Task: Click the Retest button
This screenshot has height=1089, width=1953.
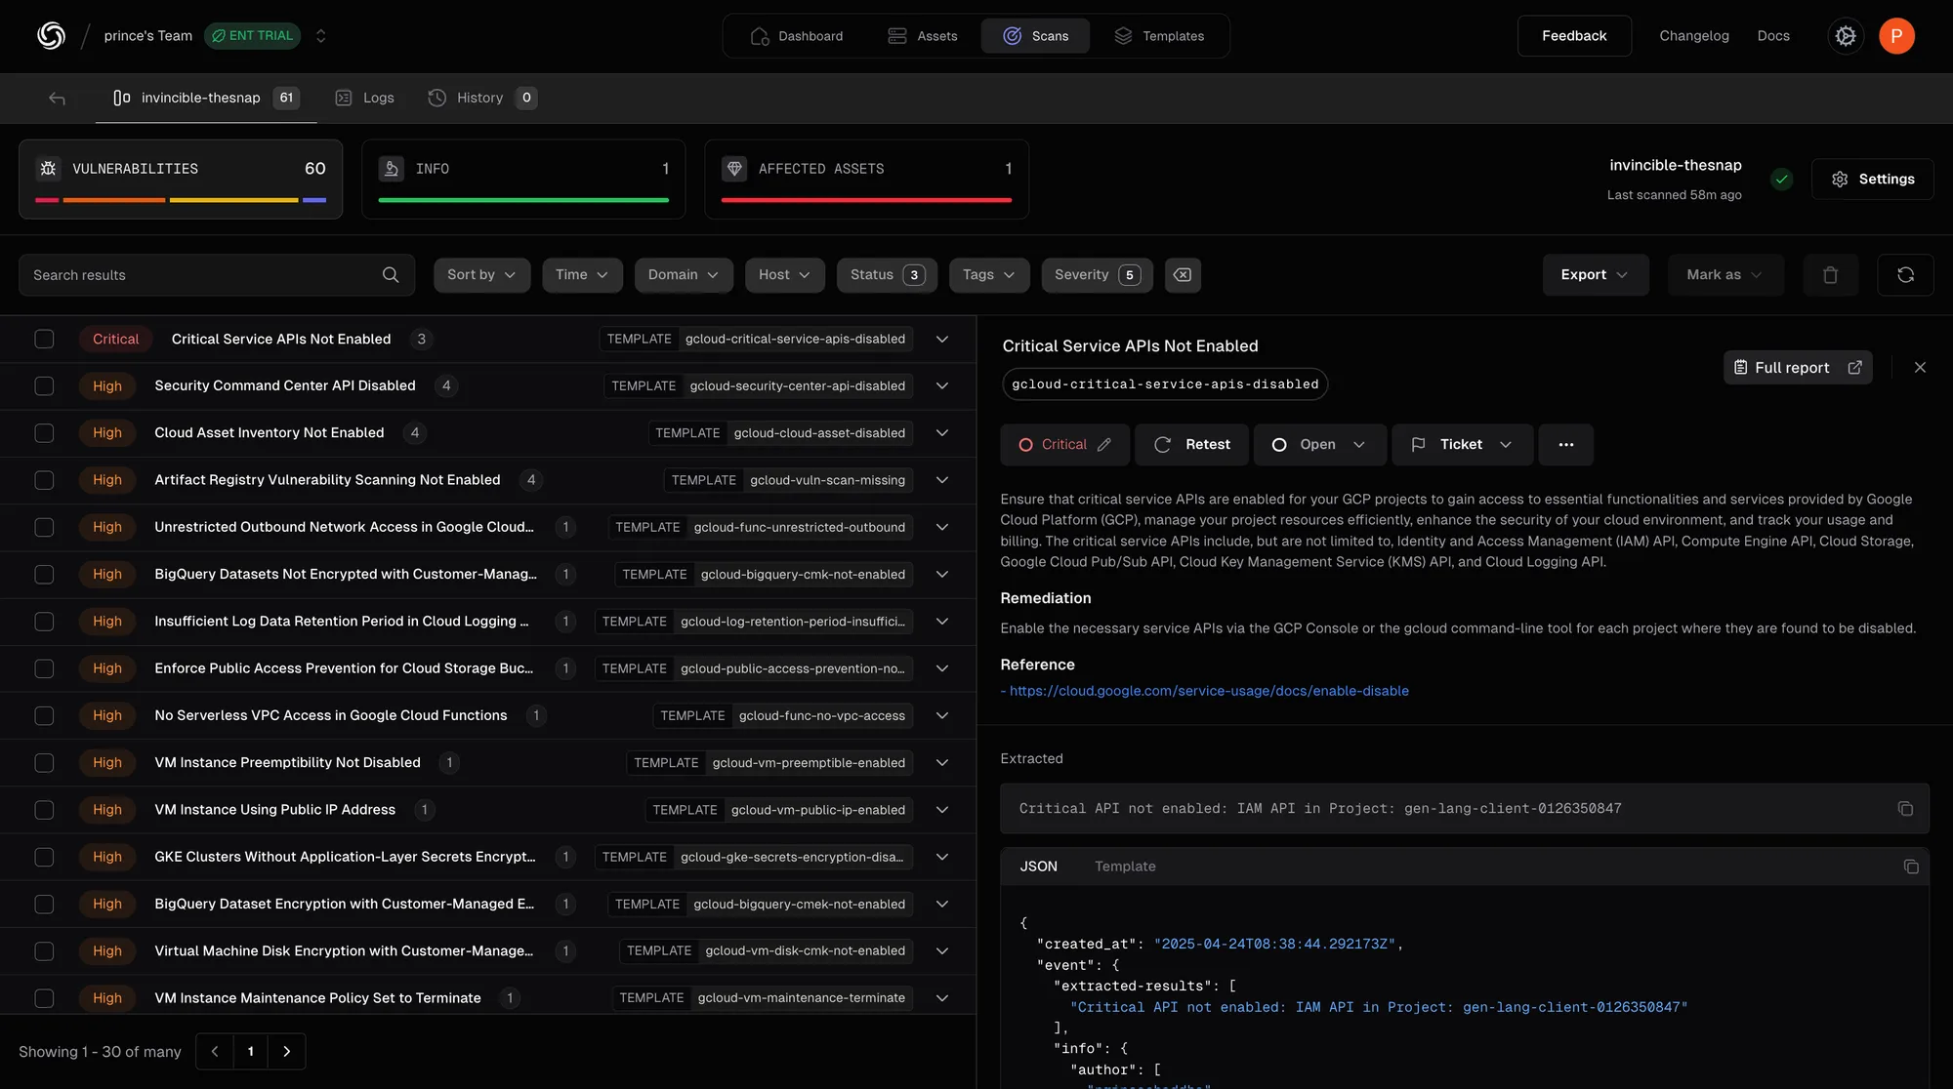Action: pyautogui.click(x=1191, y=444)
